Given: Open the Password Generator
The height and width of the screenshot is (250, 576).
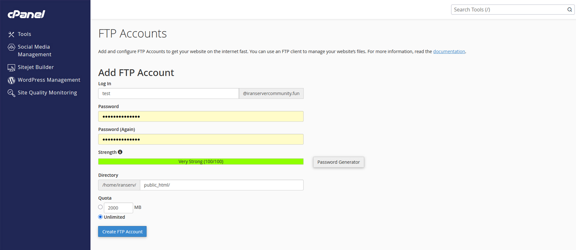Looking at the screenshot, I should click(338, 162).
